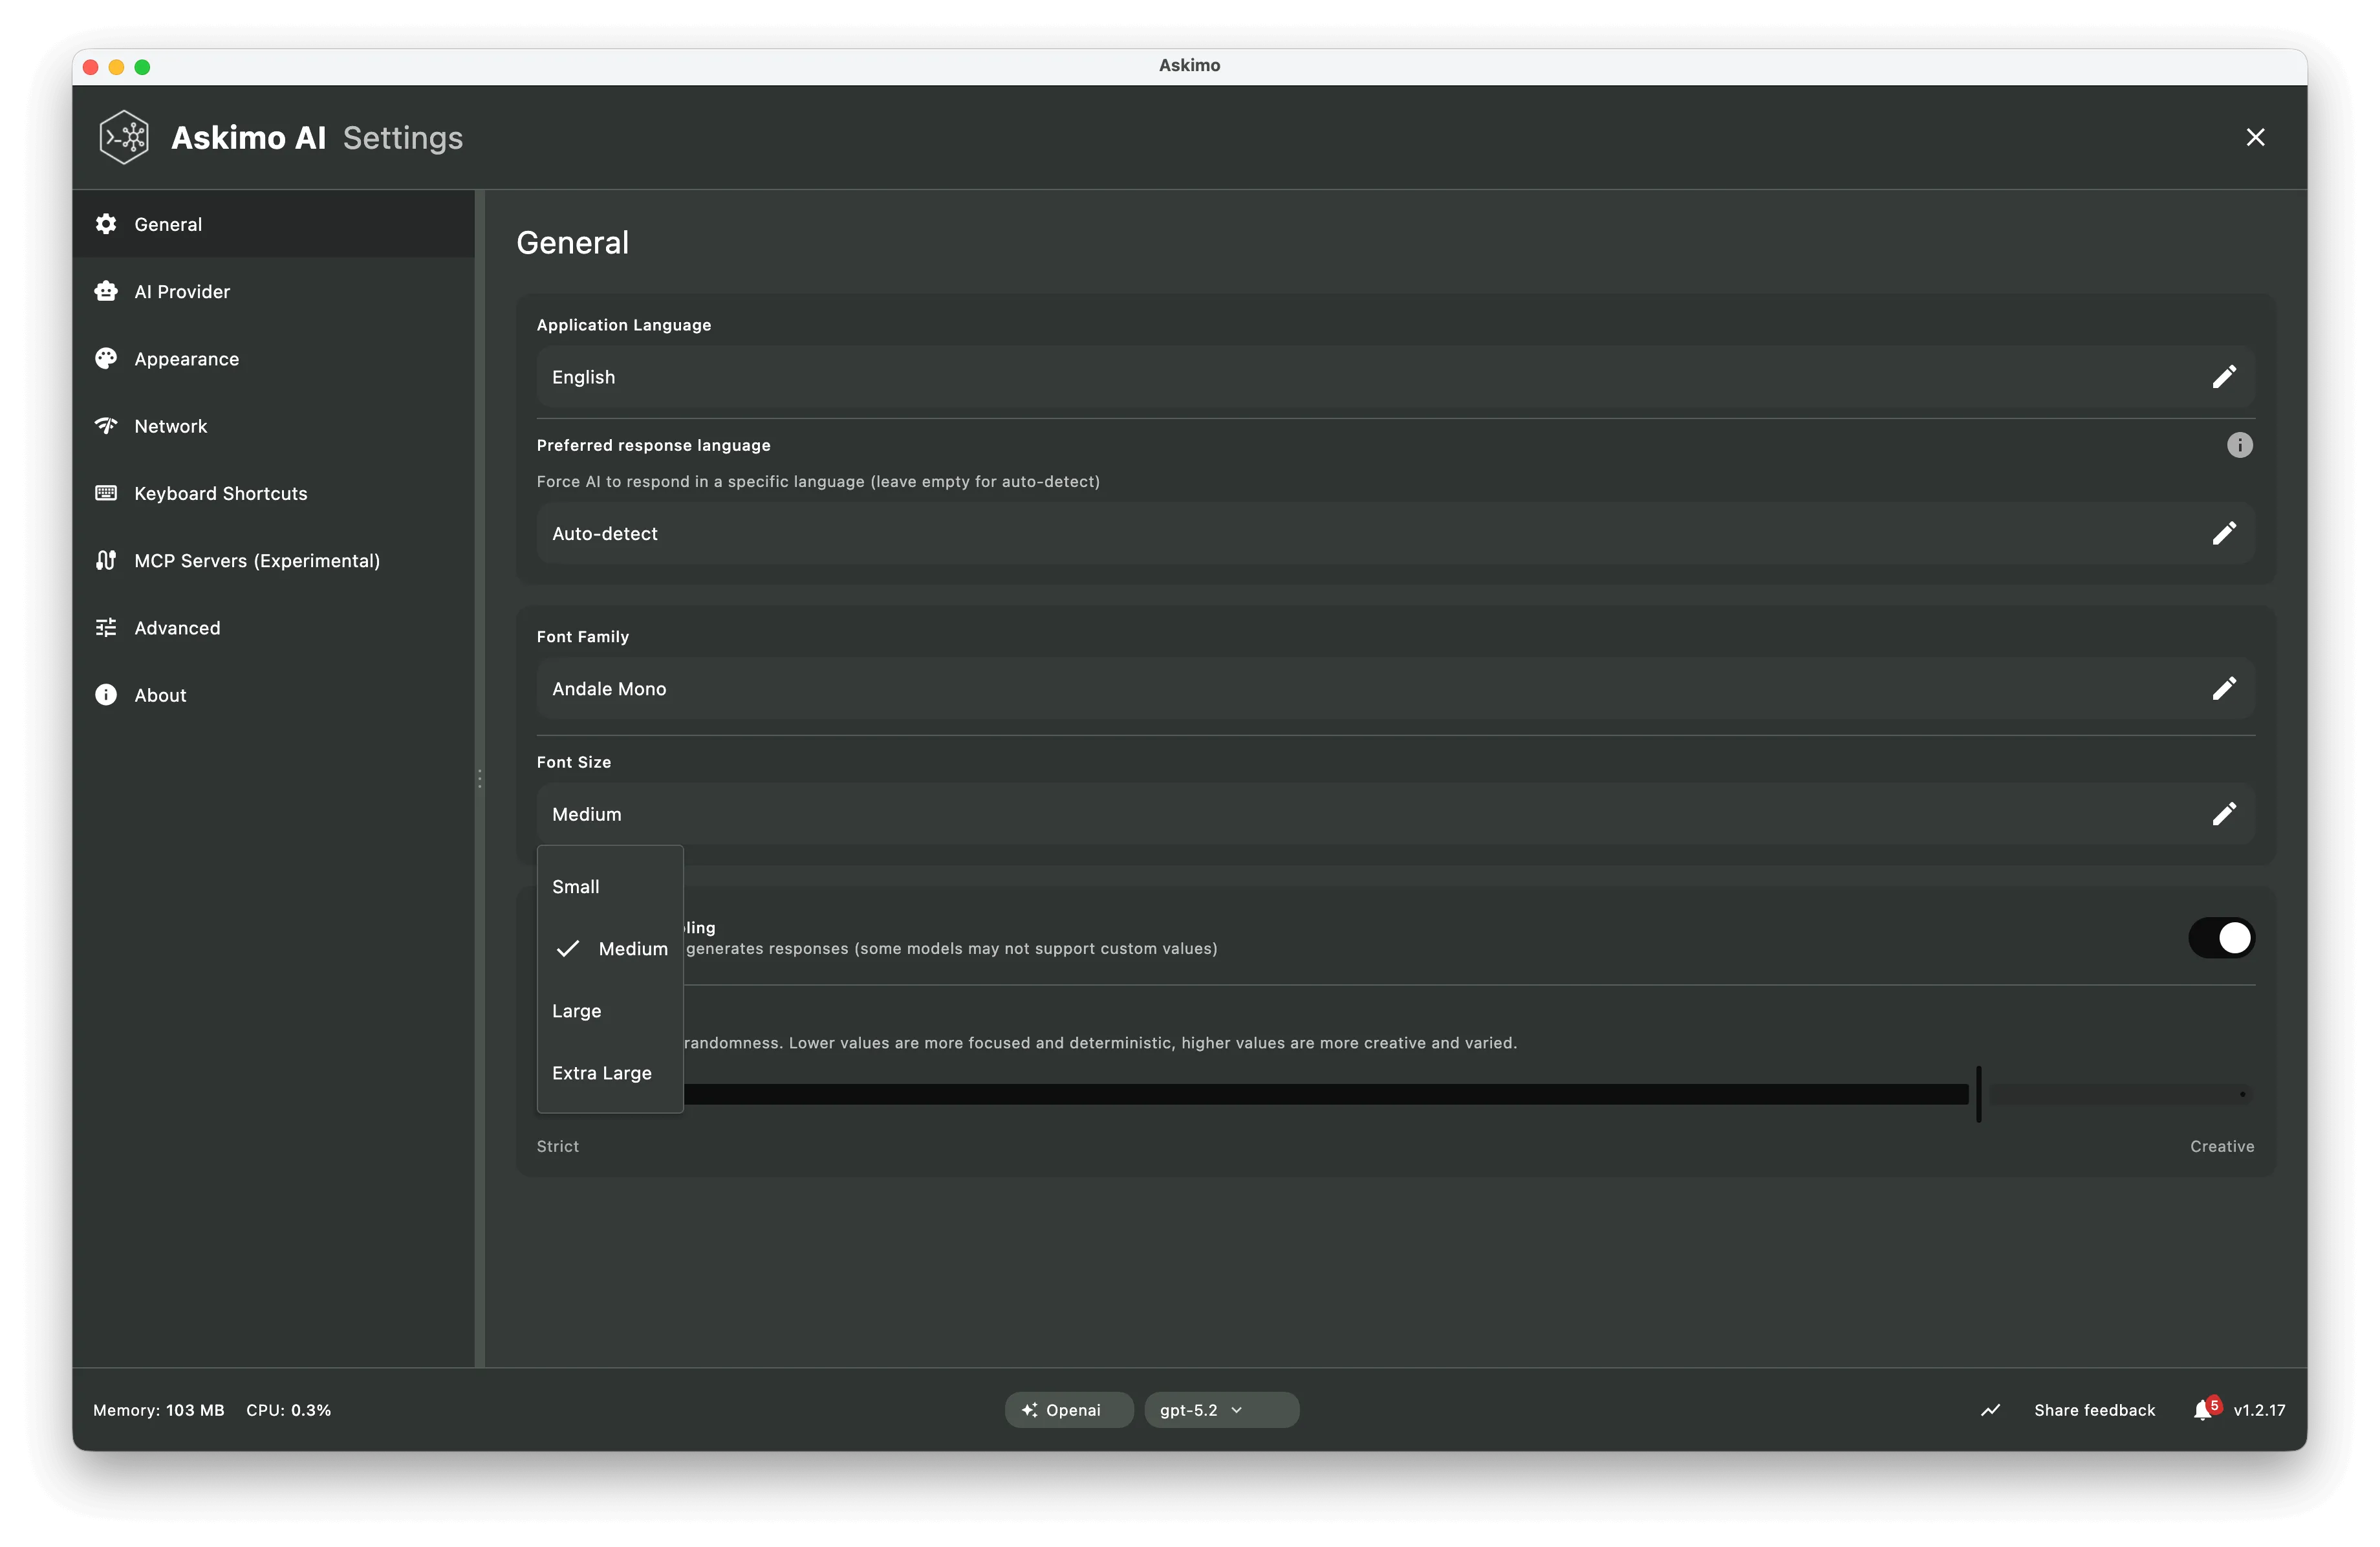Click the Share feedback link
The image size is (2380, 1547).
[x=2094, y=1409]
